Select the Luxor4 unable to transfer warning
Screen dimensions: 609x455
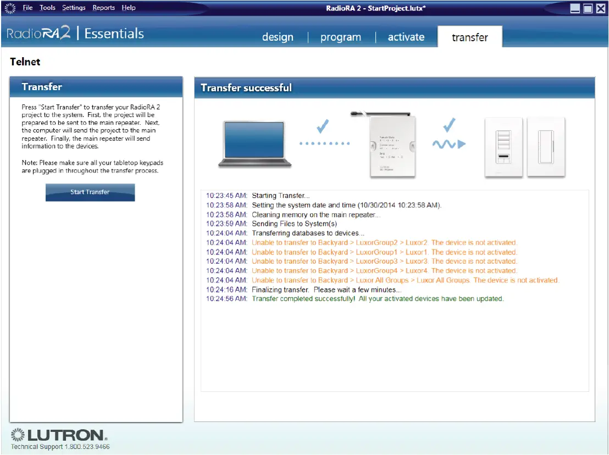coord(362,270)
